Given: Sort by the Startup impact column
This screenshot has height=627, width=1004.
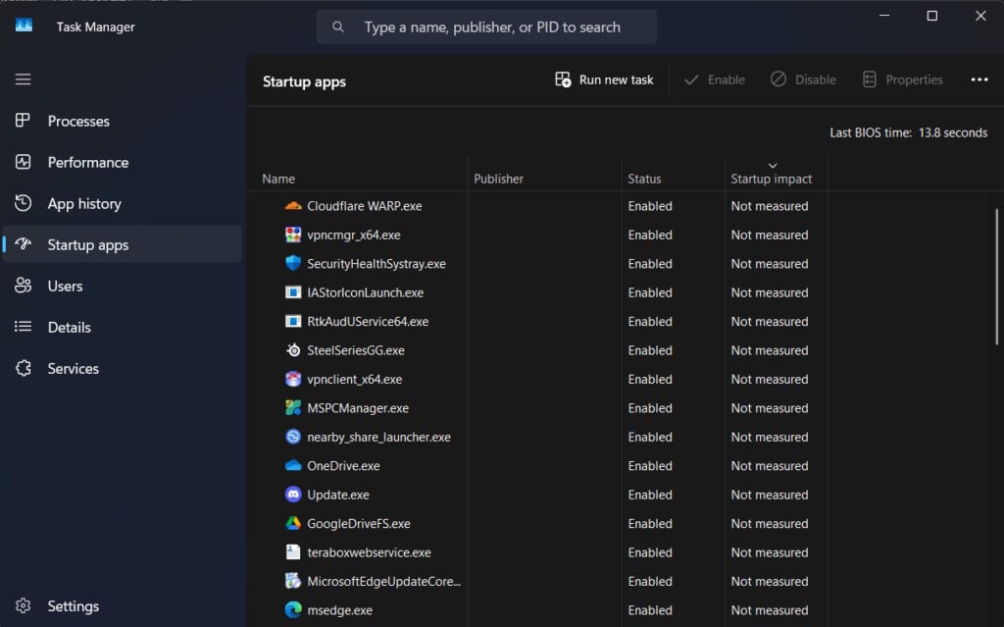Looking at the screenshot, I should point(771,179).
